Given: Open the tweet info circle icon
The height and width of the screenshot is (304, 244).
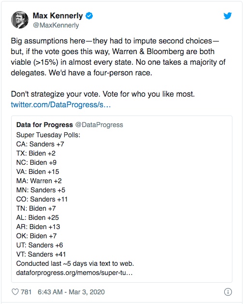Looking at the screenshot, I should 228,292.
